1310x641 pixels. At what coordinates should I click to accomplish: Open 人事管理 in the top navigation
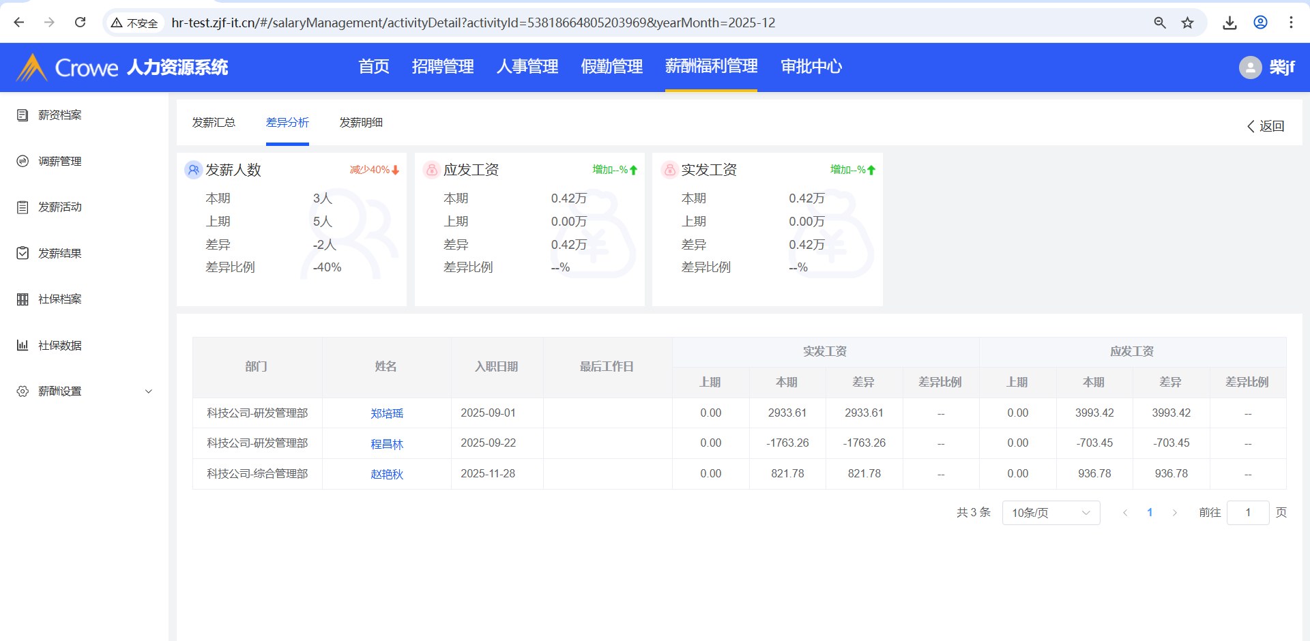click(527, 67)
